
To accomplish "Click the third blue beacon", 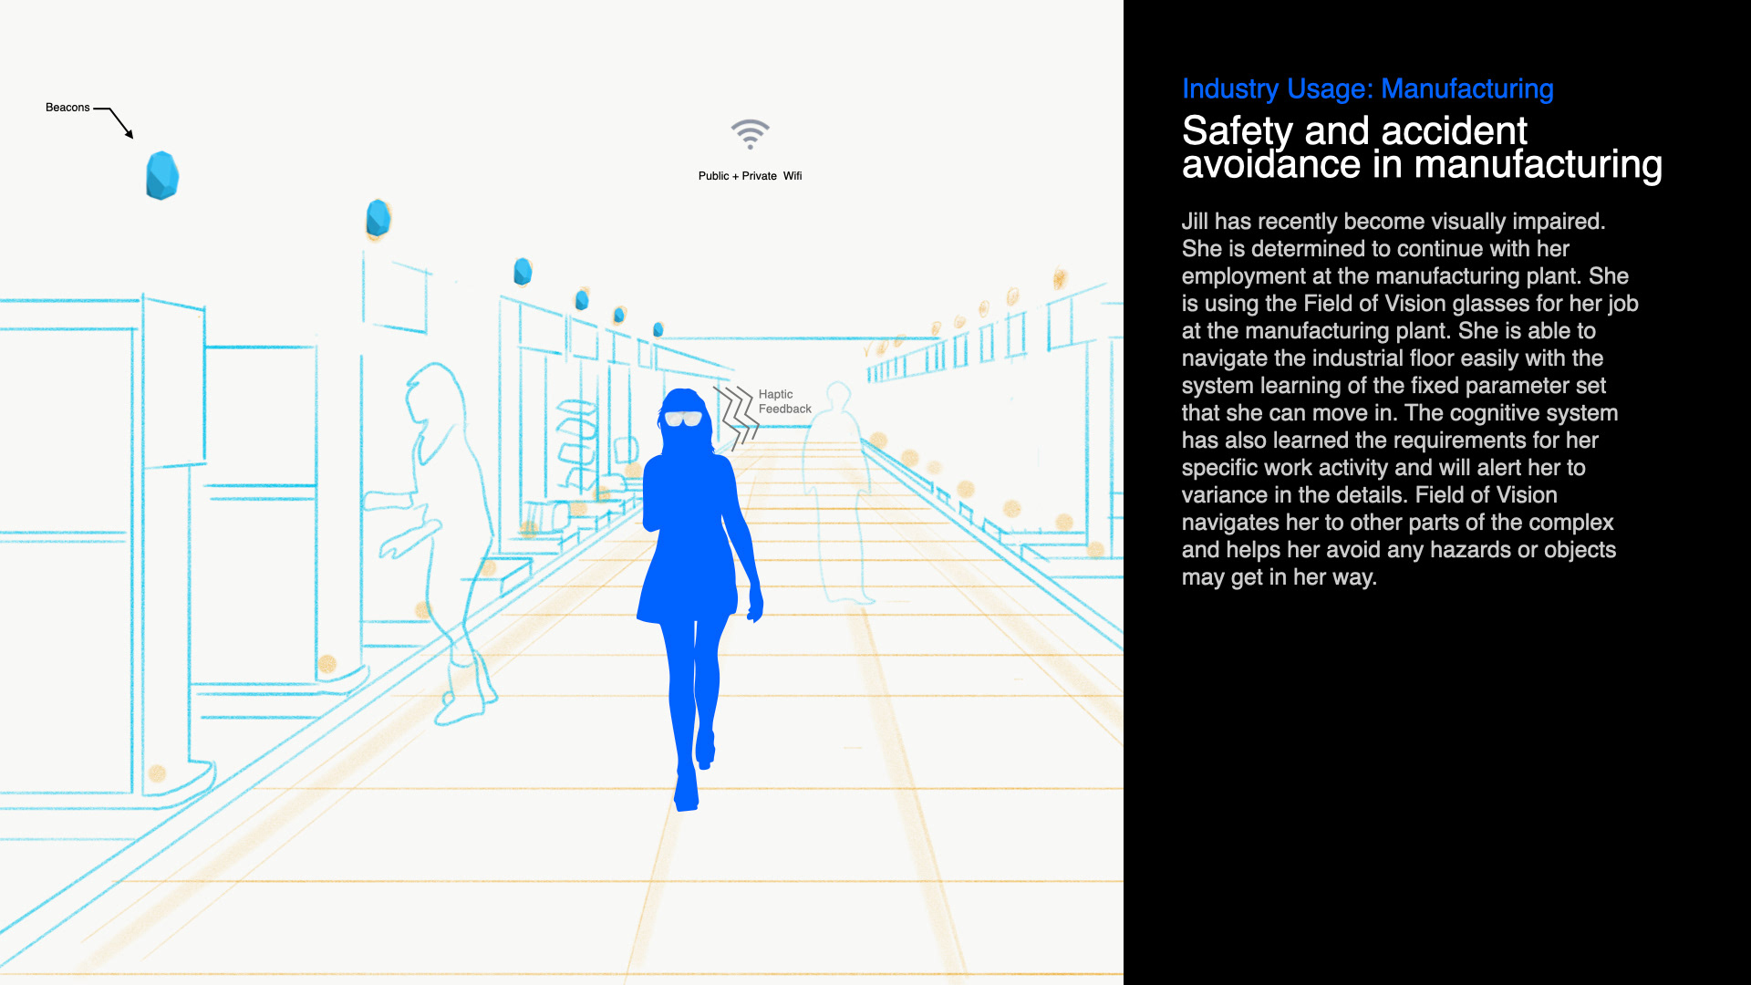I will [x=523, y=271].
